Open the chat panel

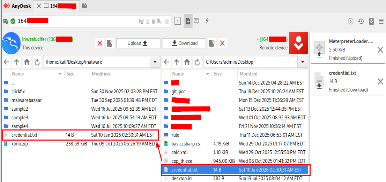[x=196, y=21]
